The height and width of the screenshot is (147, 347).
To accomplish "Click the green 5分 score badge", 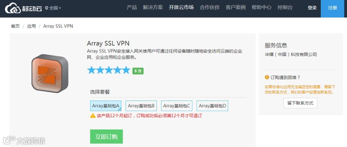I will [x=138, y=71].
